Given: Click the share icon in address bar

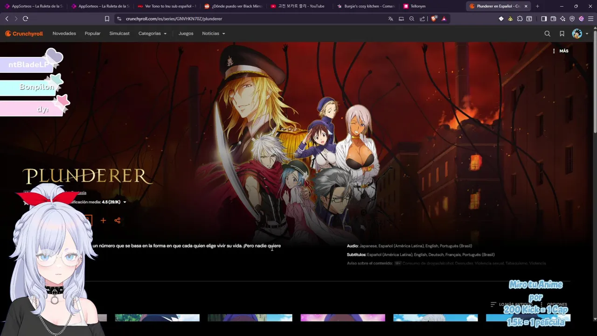Looking at the screenshot, I should point(422,19).
